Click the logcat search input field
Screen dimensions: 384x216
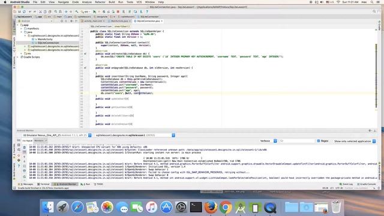297,141
